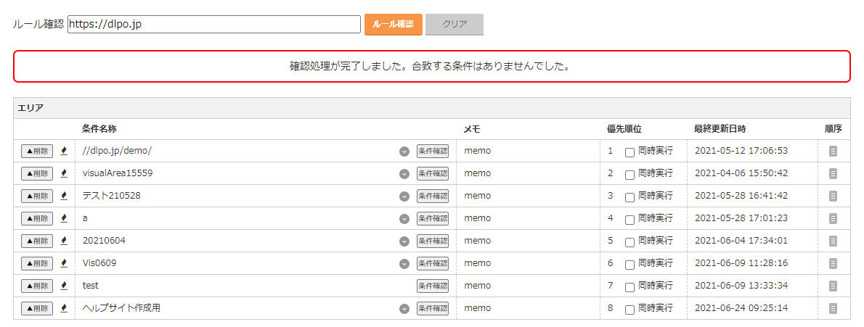Viewport: 864px width, 327px height.
Task: Click 削除 in the test row
Action: (37, 286)
